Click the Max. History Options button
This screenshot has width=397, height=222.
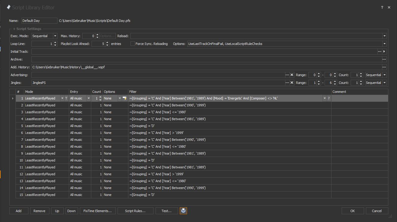point(108,36)
